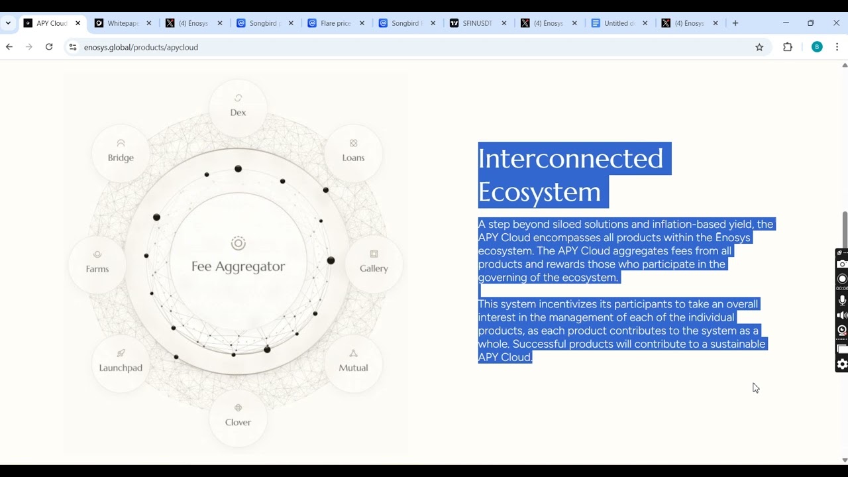Go back to the previous page
This screenshot has height=477, width=848.
click(x=9, y=47)
